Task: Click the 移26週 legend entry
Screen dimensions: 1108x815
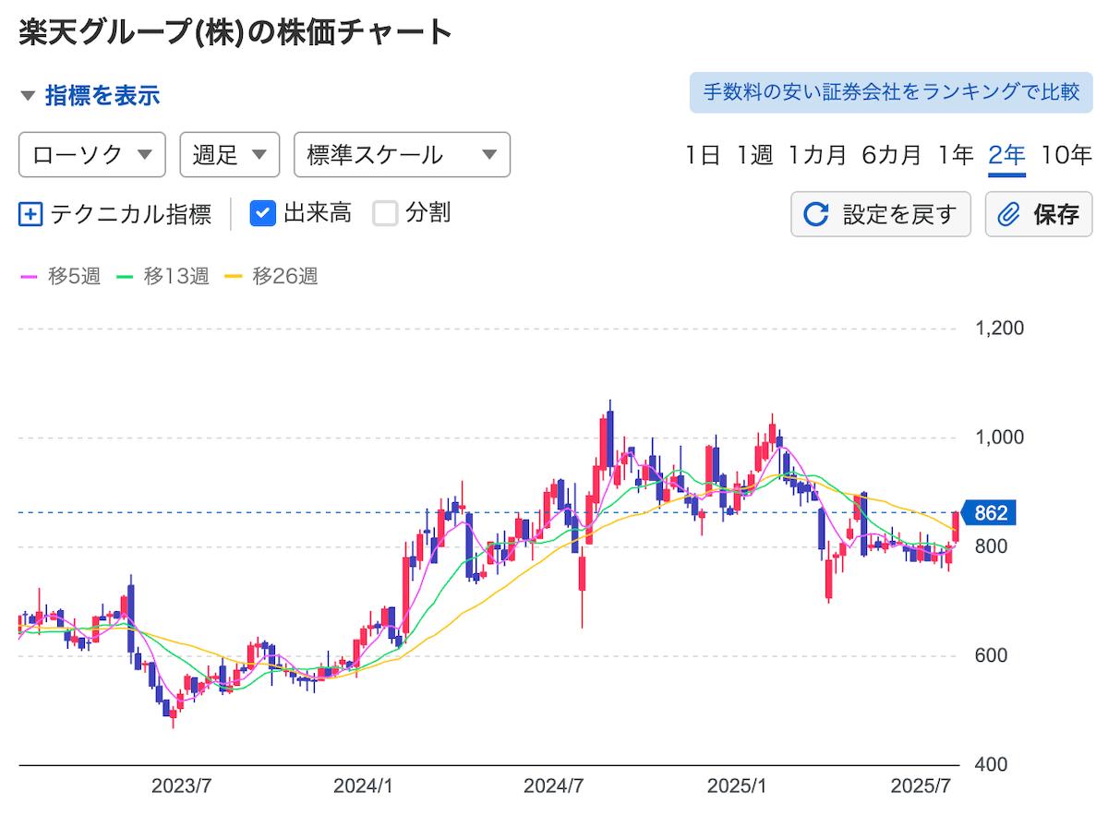Action: click(x=272, y=276)
